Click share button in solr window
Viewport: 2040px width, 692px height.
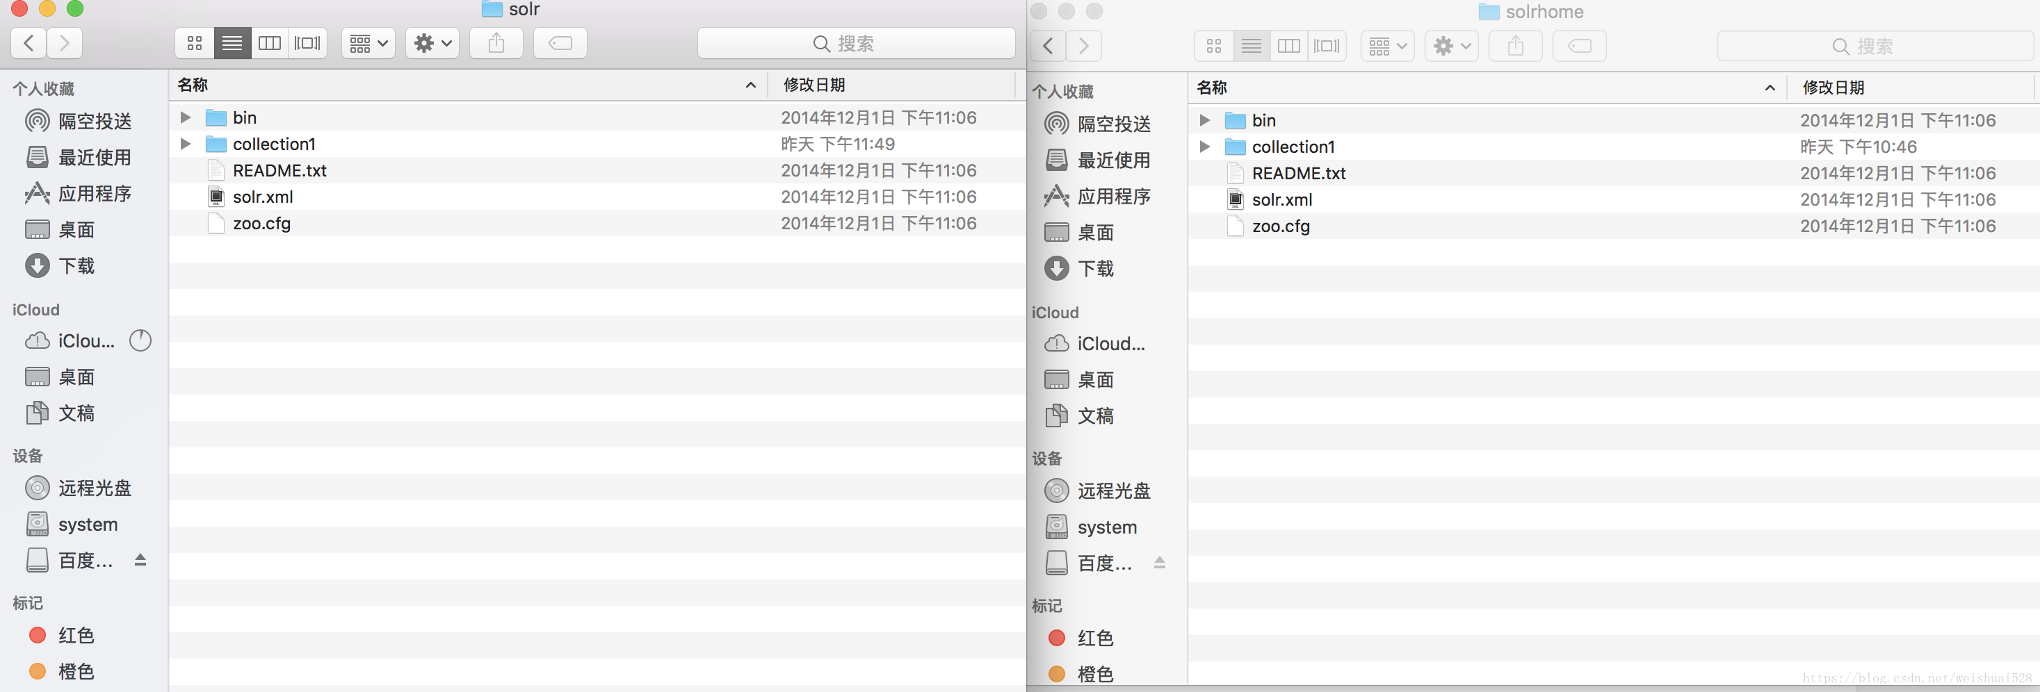[496, 43]
